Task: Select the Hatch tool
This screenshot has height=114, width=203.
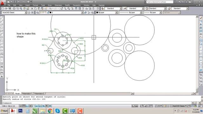Action: click(2, 64)
